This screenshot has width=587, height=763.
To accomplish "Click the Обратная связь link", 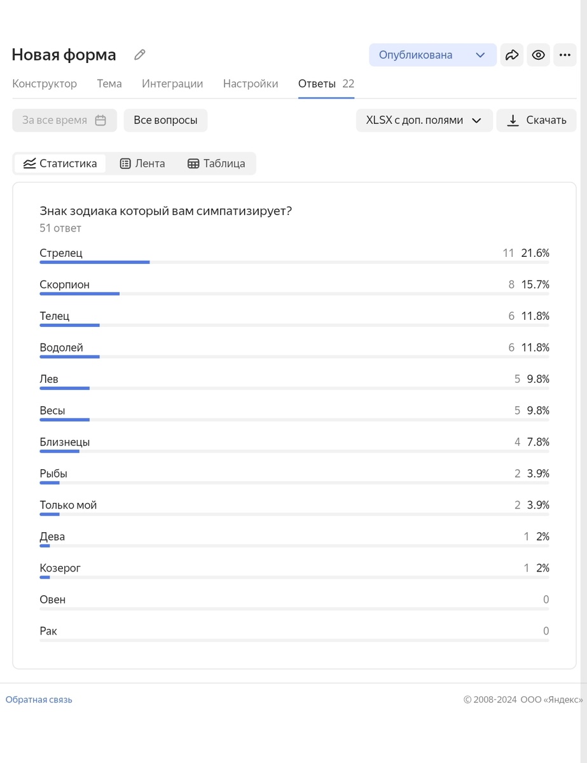I will [x=39, y=699].
